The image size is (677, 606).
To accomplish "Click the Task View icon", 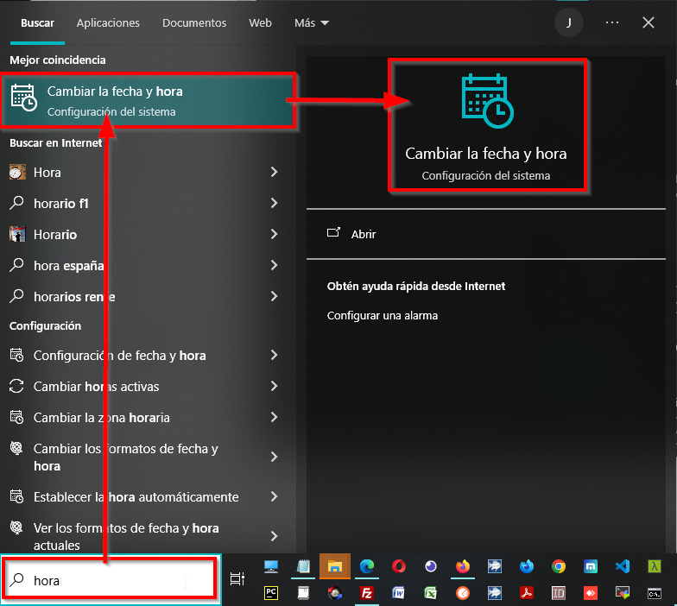I will tap(237, 580).
